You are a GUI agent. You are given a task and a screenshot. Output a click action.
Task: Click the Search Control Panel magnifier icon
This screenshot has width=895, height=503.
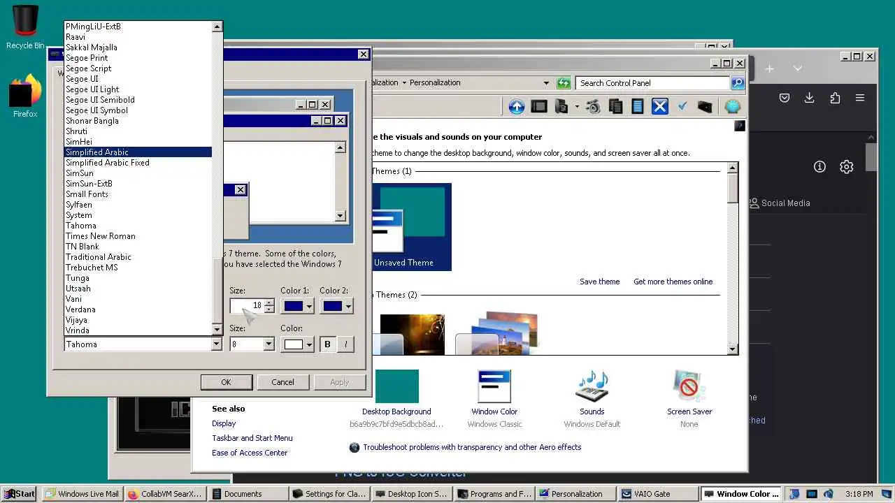click(738, 82)
